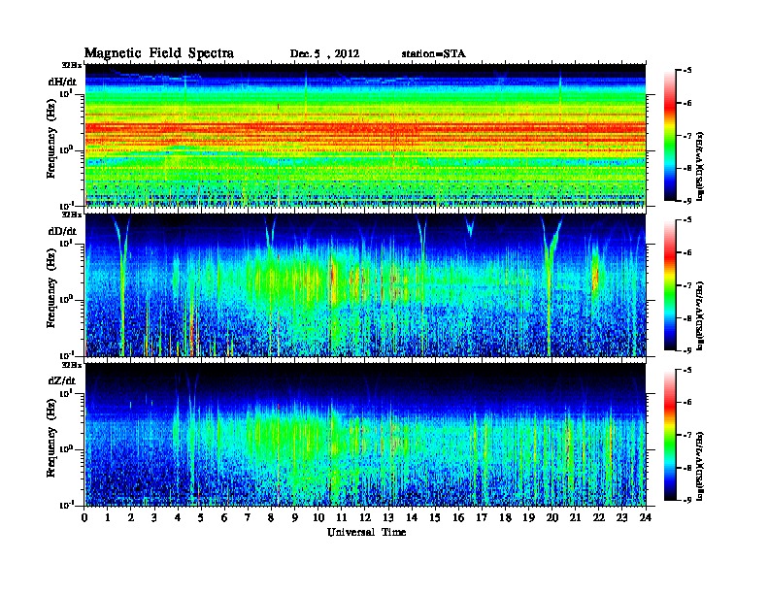This screenshot has height=594, width=769.
Task: Click the "32Hz" label atop the dZ/dt panel
Action: (x=72, y=365)
